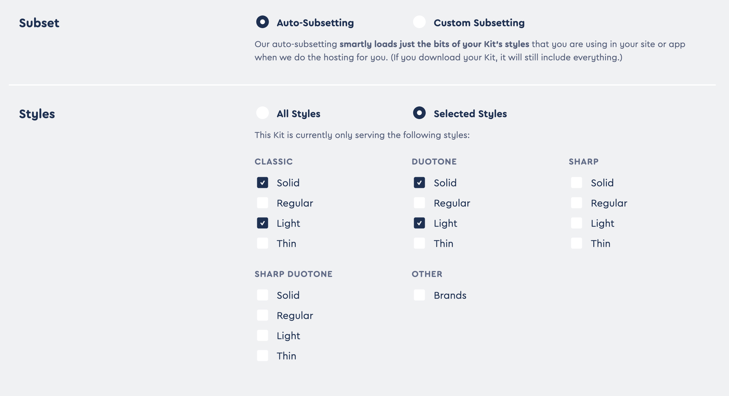Enable Light in the Sharp column
Image resolution: width=729 pixels, height=396 pixels.
point(577,223)
